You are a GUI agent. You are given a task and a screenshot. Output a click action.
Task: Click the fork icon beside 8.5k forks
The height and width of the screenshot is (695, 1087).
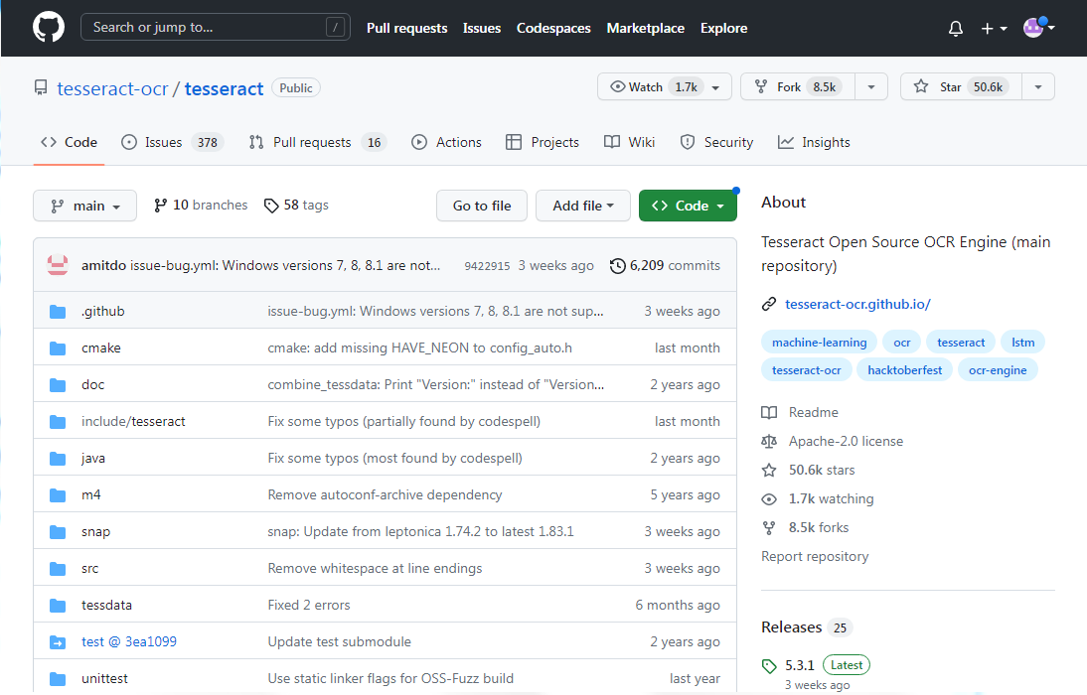click(x=769, y=528)
